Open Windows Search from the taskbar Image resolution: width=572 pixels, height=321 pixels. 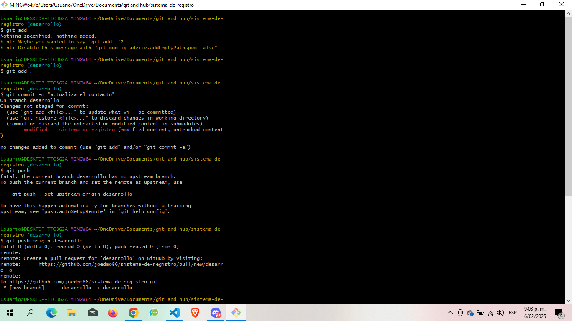coord(30,313)
